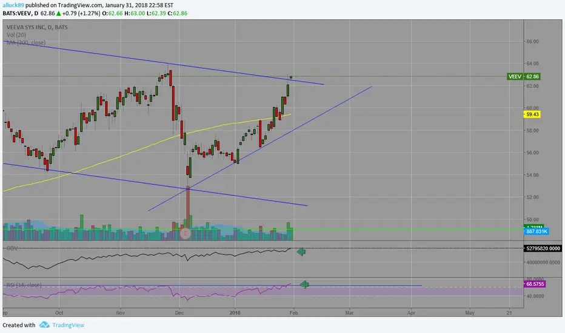Click the earnings 'E' marker in December
The image size is (565, 333).
point(186,234)
